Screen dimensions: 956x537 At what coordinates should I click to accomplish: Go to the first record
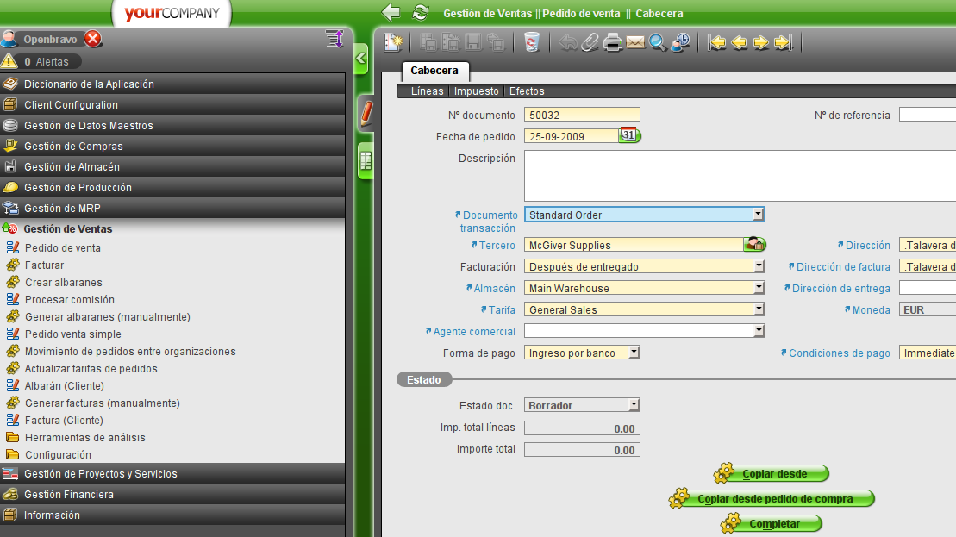click(716, 43)
